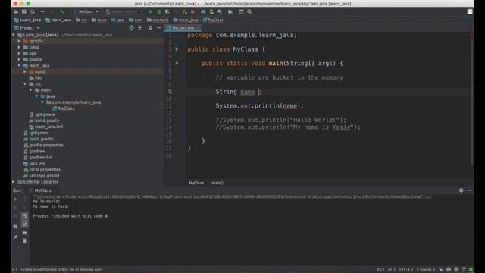This screenshot has width=485, height=273.
Task: Click in the String name code line
Action: tap(238, 92)
